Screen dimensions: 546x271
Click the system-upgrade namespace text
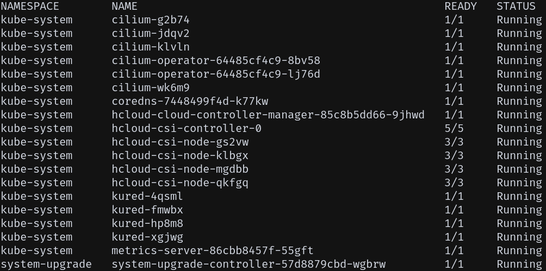(46, 264)
